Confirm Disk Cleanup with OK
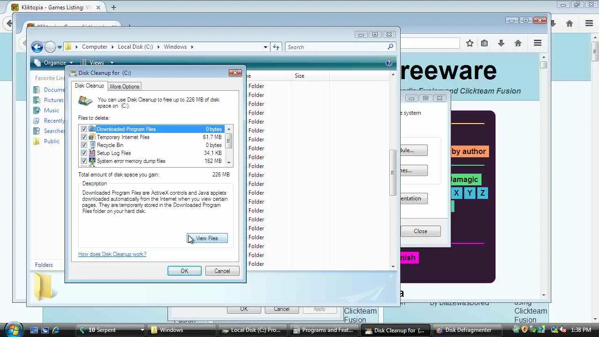Screen dimensions: 599x337 [x=184, y=271]
